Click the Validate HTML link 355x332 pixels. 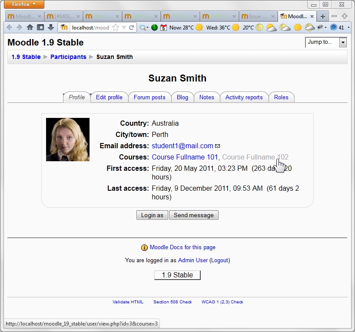coord(128,302)
